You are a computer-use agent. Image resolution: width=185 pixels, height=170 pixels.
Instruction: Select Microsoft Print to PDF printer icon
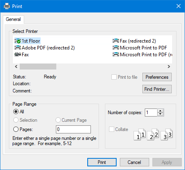tap(116, 48)
